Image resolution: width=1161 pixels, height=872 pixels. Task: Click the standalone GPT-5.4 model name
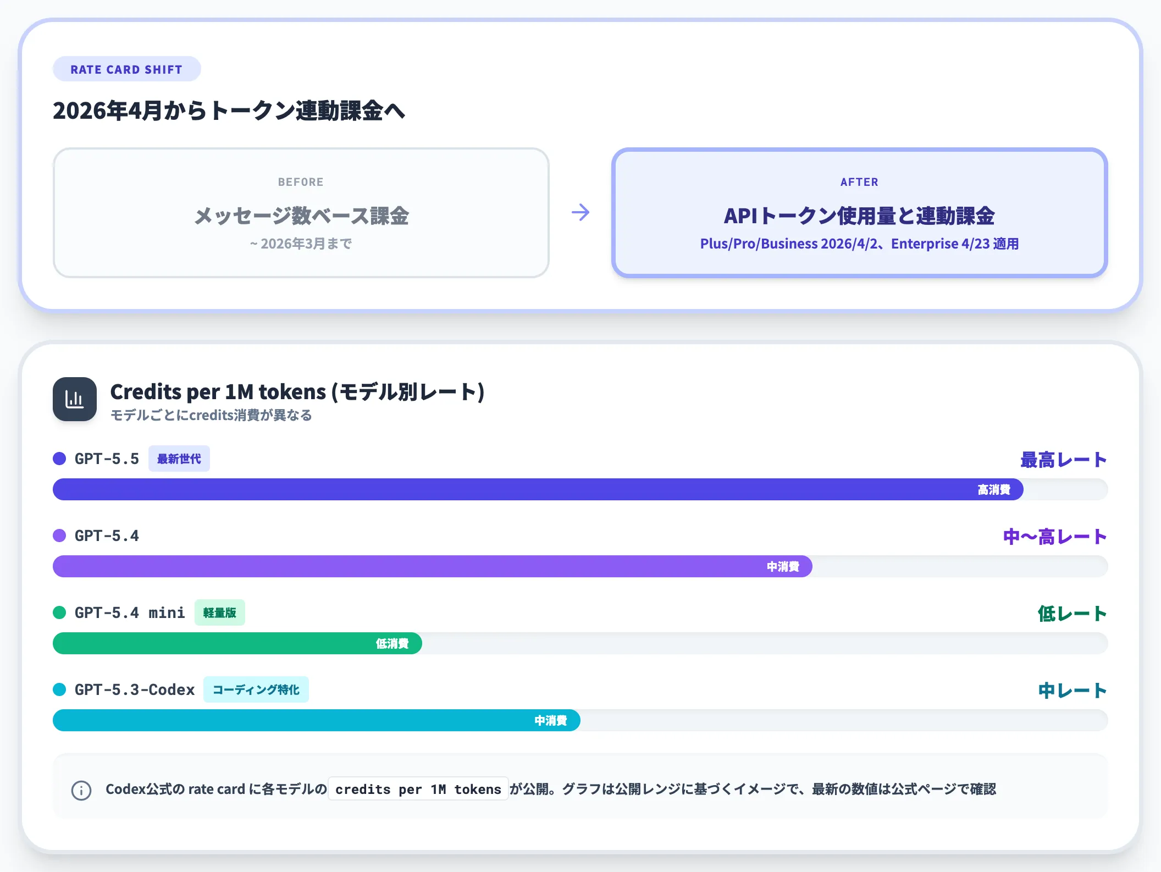[x=107, y=536]
